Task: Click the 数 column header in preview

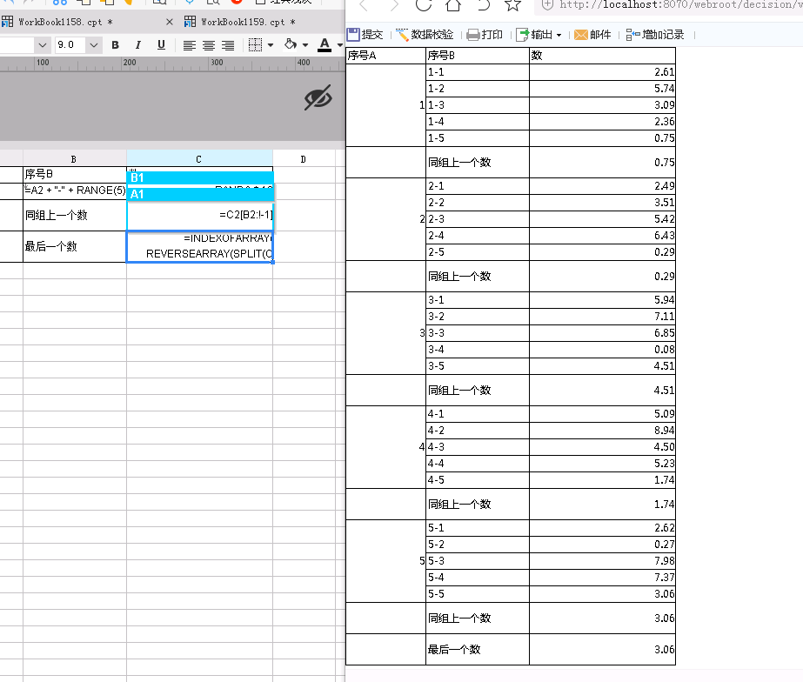Action: click(x=602, y=56)
